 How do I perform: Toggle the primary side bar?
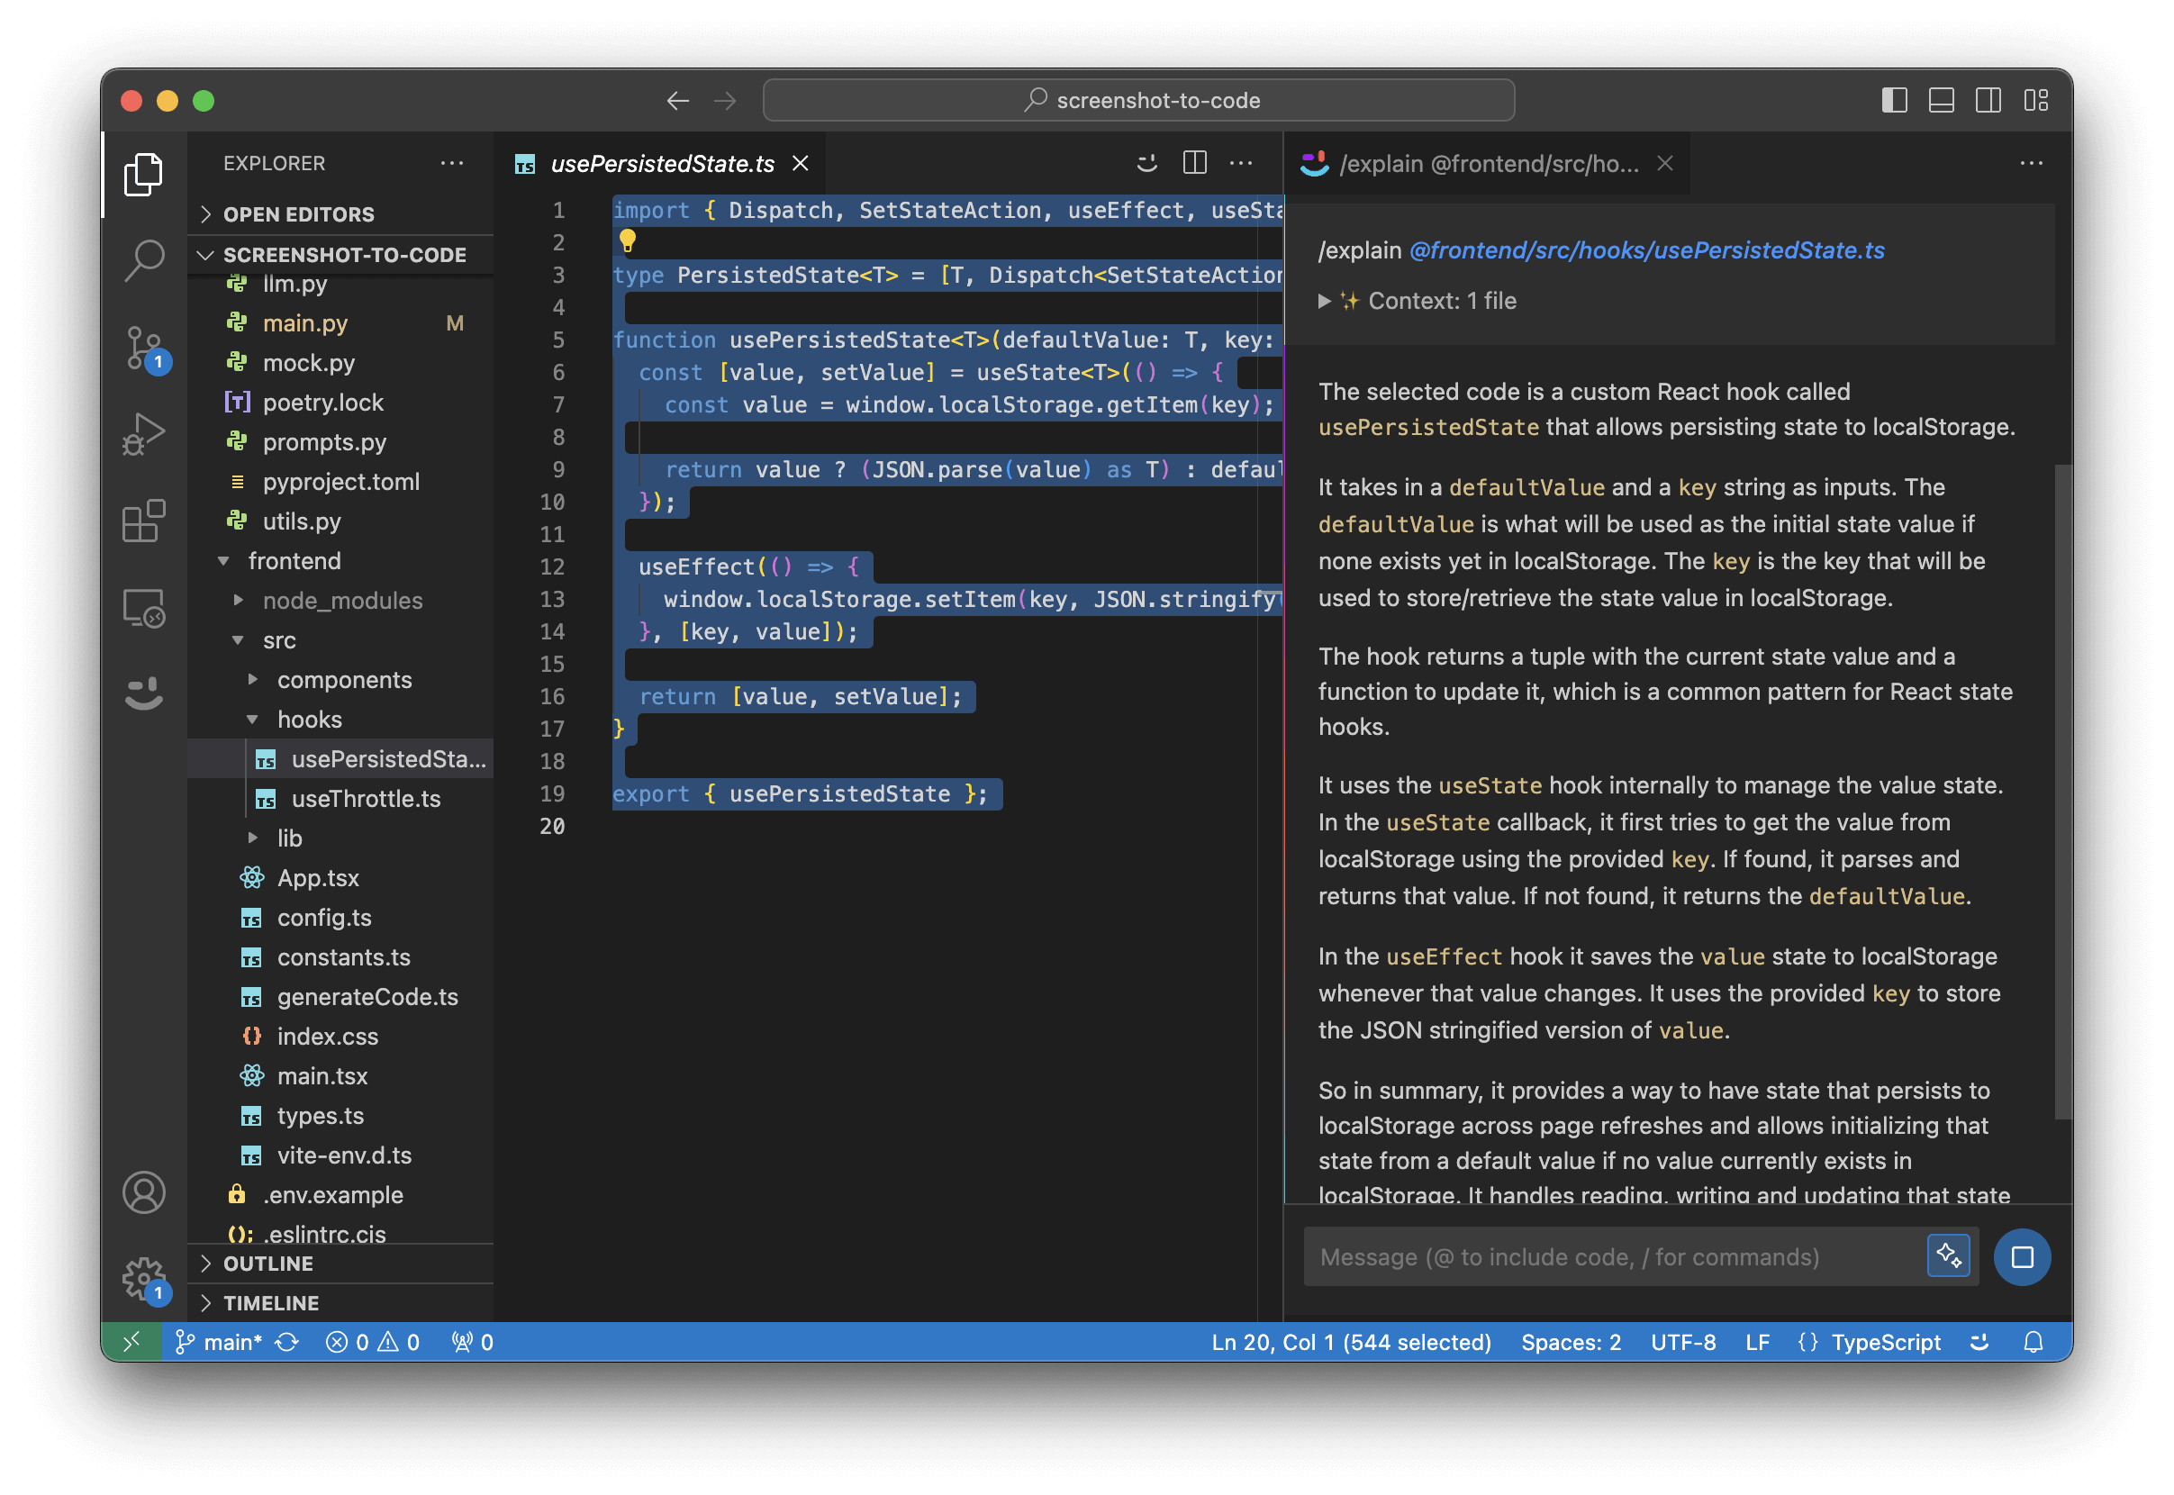(1895, 100)
